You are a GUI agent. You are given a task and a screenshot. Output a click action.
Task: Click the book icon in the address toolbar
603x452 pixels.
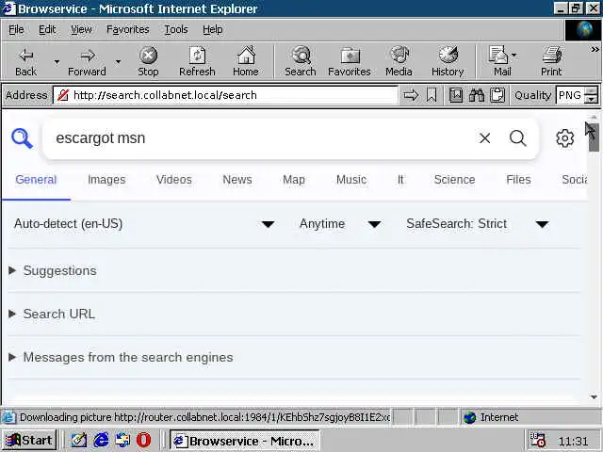click(456, 95)
